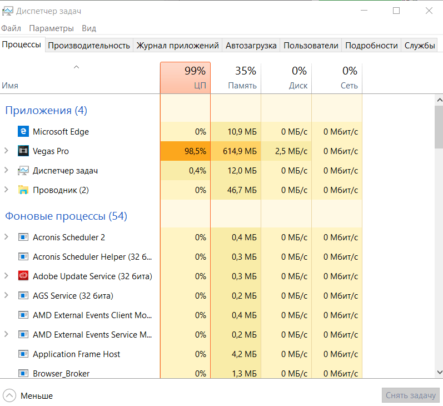
Task: Sort by the Диск column header
Action: point(286,78)
